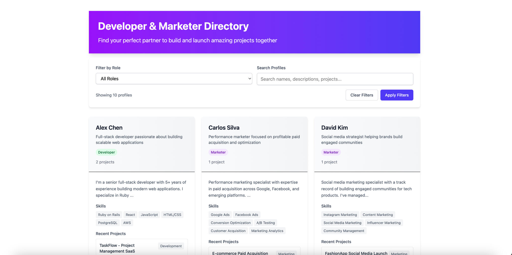Select the A/B Testing skill tag
This screenshot has height=255, width=512.
[x=266, y=223]
